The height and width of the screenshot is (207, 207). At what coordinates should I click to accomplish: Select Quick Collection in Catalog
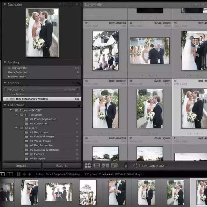pos(42,72)
